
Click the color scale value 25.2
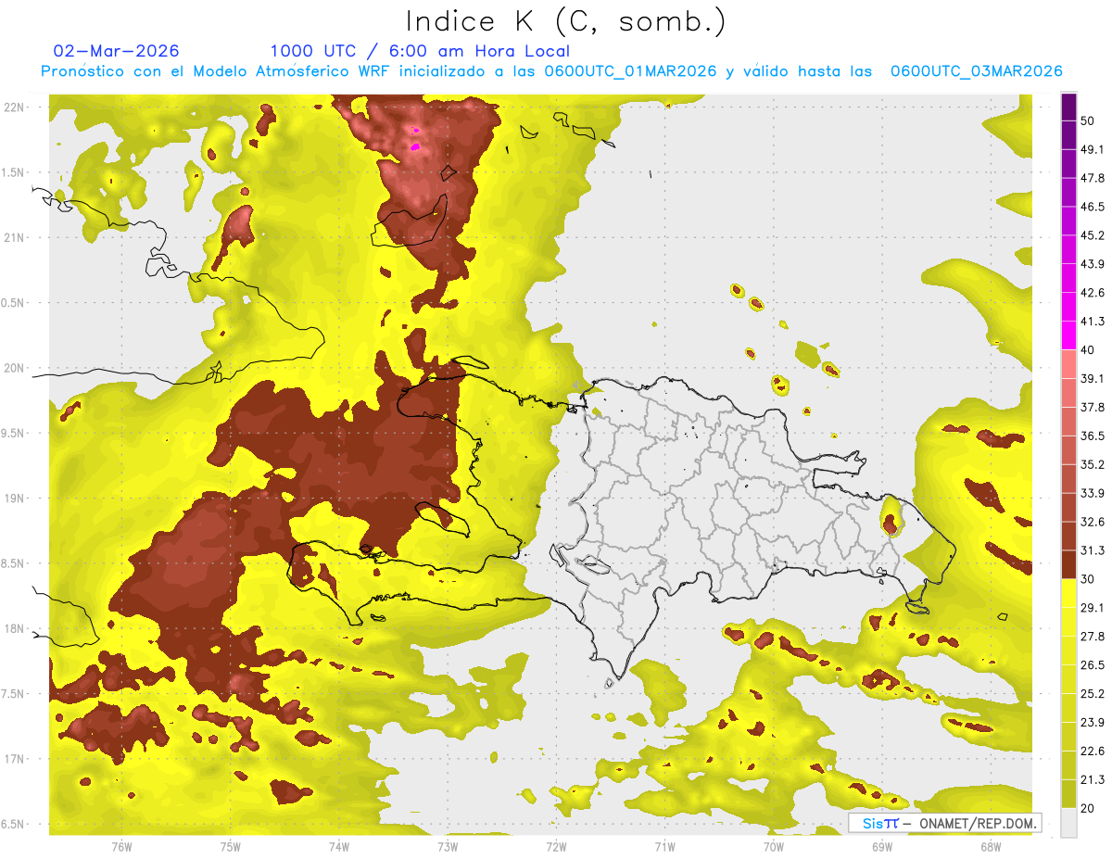click(1093, 694)
